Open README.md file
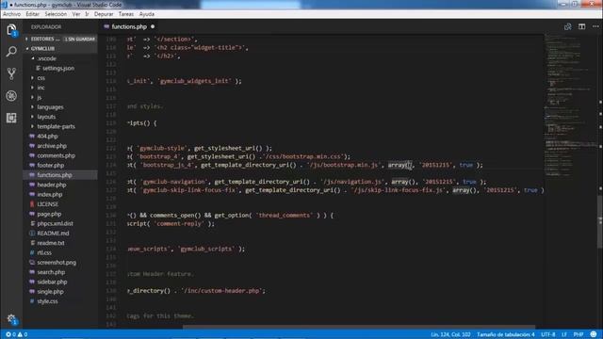The height and width of the screenshot is (339, 603). (x=60, y=233)
